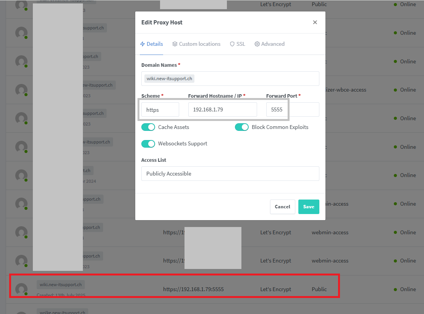
Task: Close the Edit Proxy Host dialog
Action: (315, 23)
